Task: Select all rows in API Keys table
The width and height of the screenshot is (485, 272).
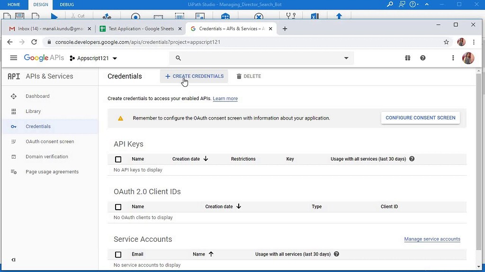Action: coord(118,159)
